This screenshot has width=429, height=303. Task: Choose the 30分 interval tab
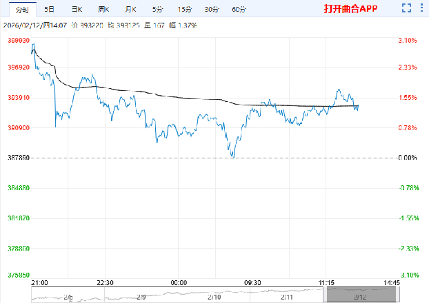pos(212,9)
